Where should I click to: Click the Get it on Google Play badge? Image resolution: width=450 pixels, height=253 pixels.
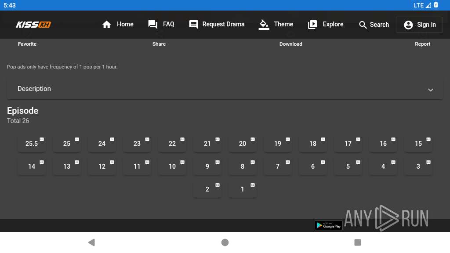click(x=329, y=225)
